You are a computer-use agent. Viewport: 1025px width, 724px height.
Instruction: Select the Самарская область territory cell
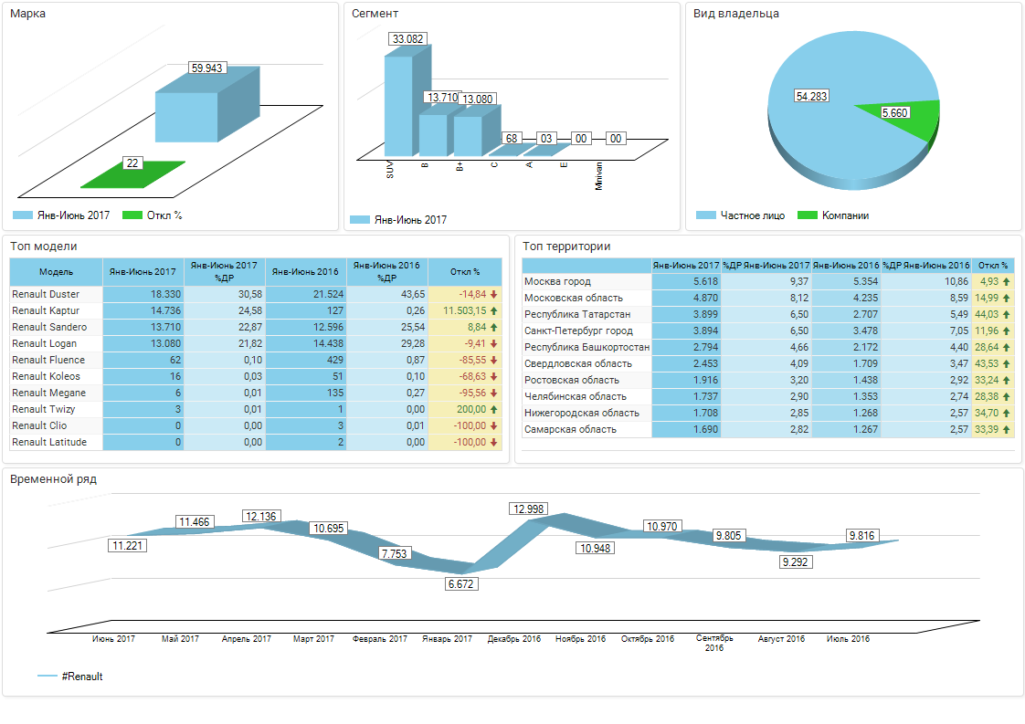587,429
